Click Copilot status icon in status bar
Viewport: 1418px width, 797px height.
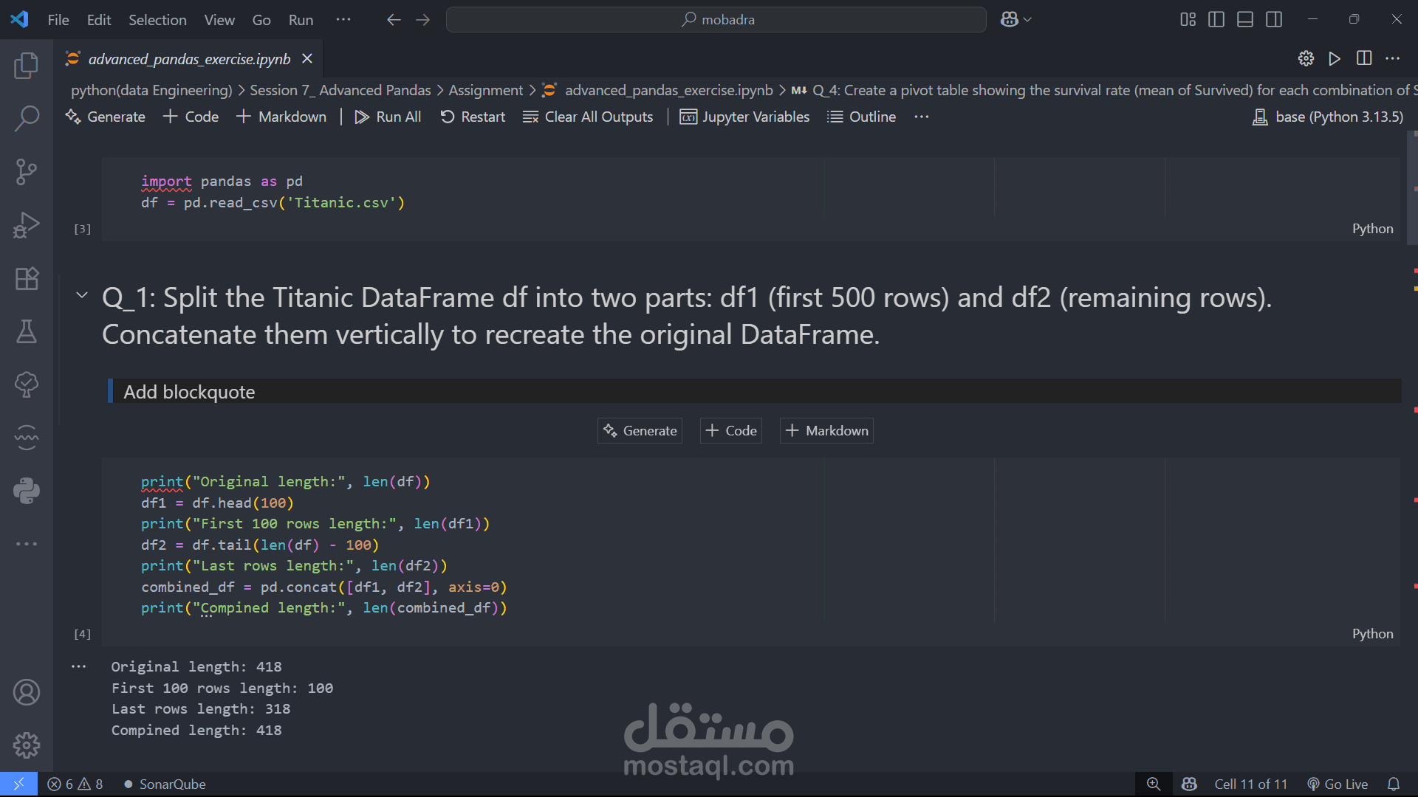click(1189, 784)
